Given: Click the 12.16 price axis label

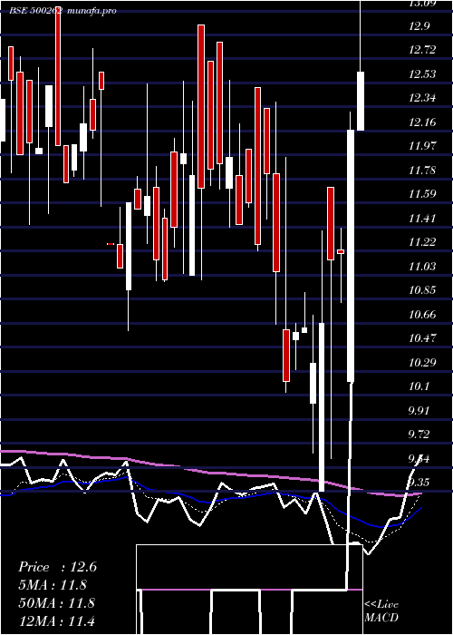Looking at the screenshot, I should [423, 122].
